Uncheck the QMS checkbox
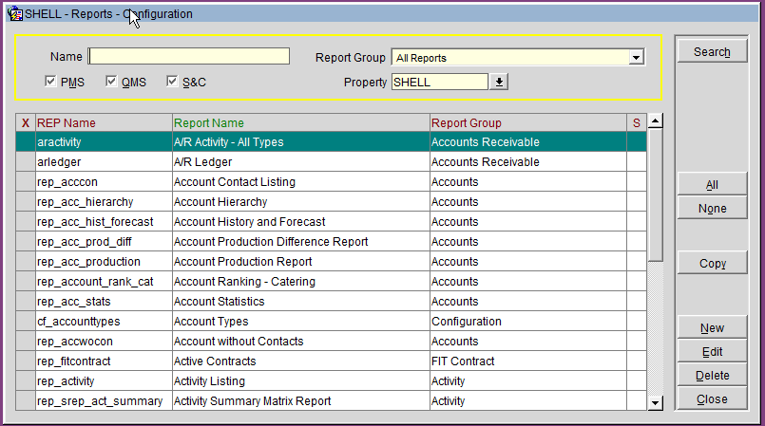This screenshot has height=426, width=765. coord(112,83)
